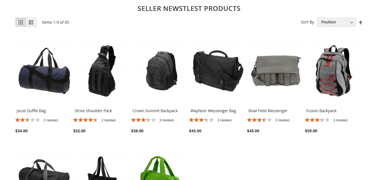Click star rating of Wayfarer Messenger Bag
377x180 pixels.
201,120
